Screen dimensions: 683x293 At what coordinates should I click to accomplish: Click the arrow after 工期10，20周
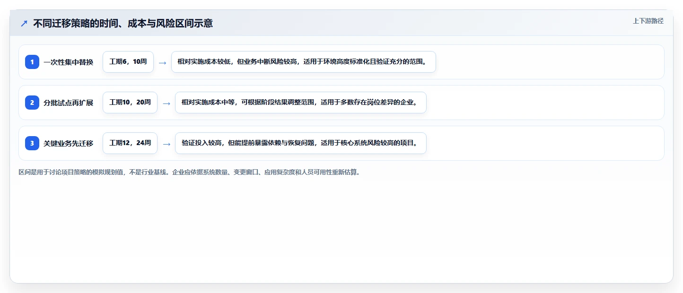point(166,103)
